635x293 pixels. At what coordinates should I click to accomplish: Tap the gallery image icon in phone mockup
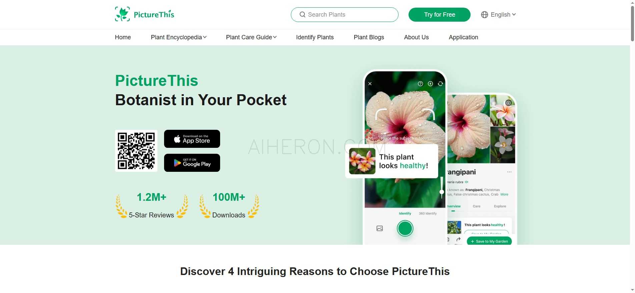[380, 228]
